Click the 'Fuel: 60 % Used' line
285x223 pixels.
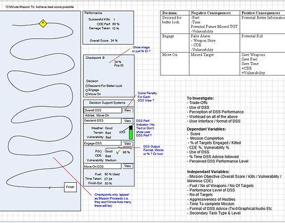point(107,174)
